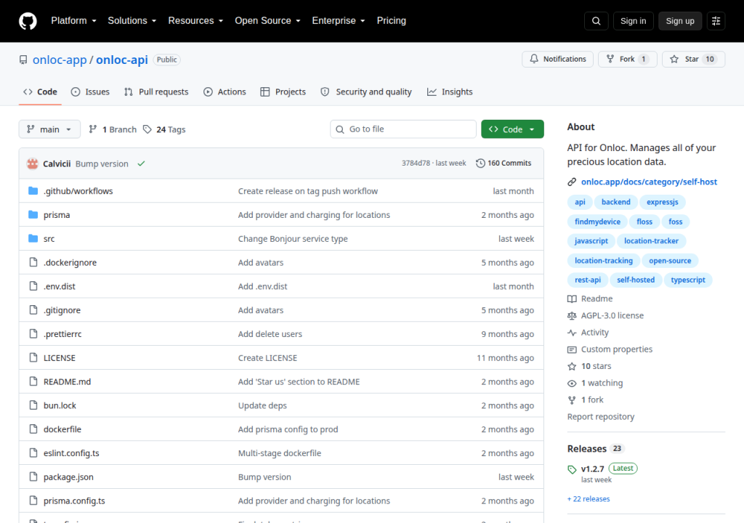Open the 160 Commits history link
This screenshot has height=523, width=744.
tap(504, 163)
